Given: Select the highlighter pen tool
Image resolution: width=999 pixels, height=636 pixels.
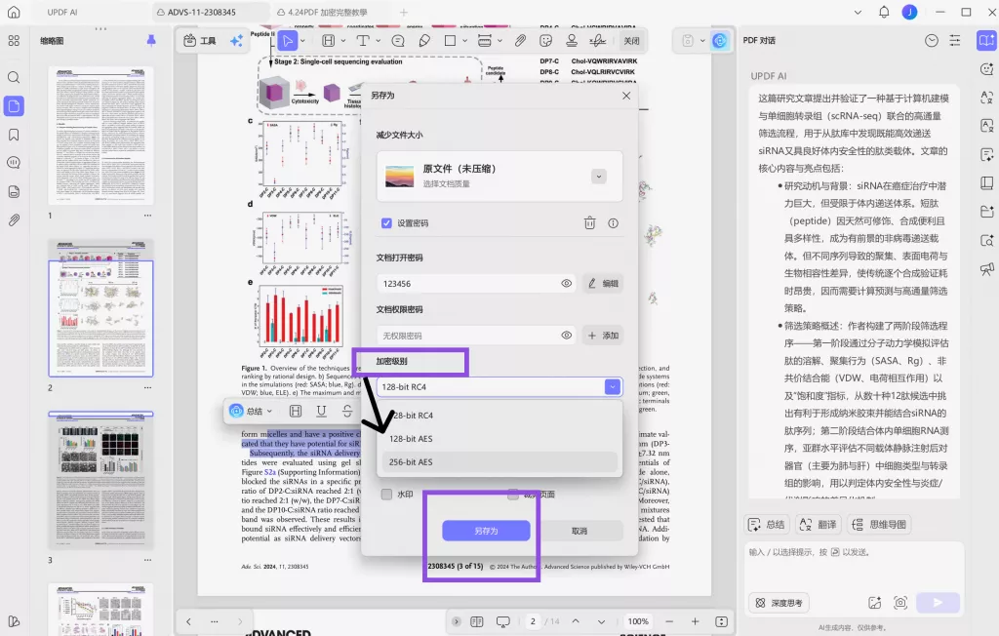Looking at the screenshot, I should 424,41.
